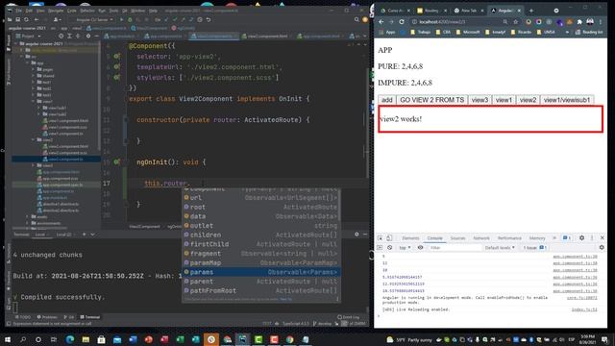The width and height of the screenshot is (615, 346).
Task: Click the console Filter input
Action: click(x=455, y=248)
